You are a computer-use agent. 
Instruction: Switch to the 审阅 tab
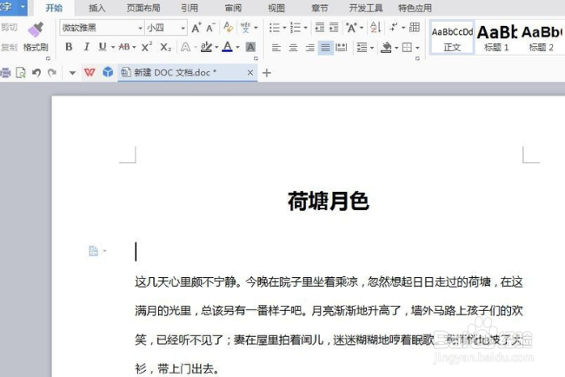233,8
